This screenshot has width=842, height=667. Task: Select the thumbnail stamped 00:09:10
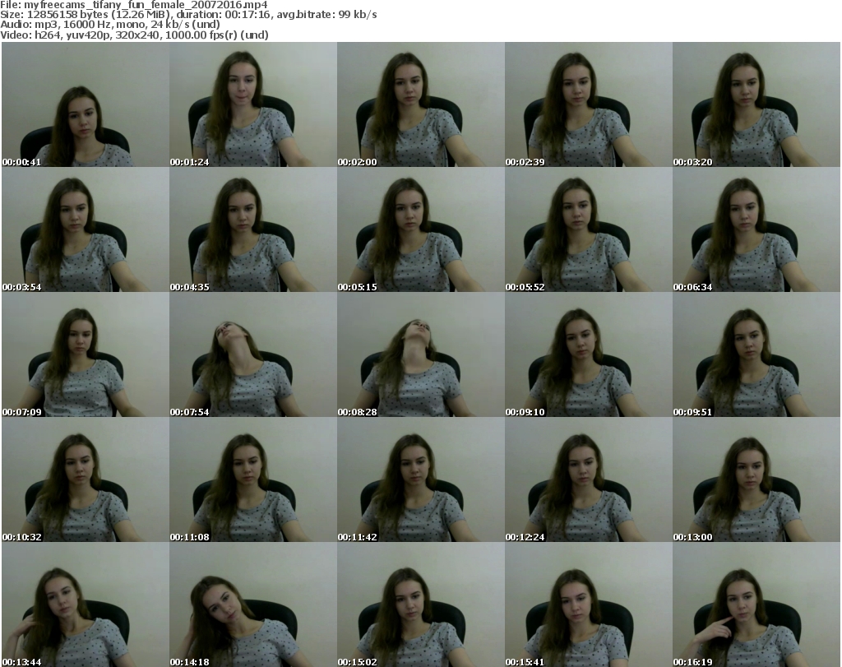[x=589, y=354]
